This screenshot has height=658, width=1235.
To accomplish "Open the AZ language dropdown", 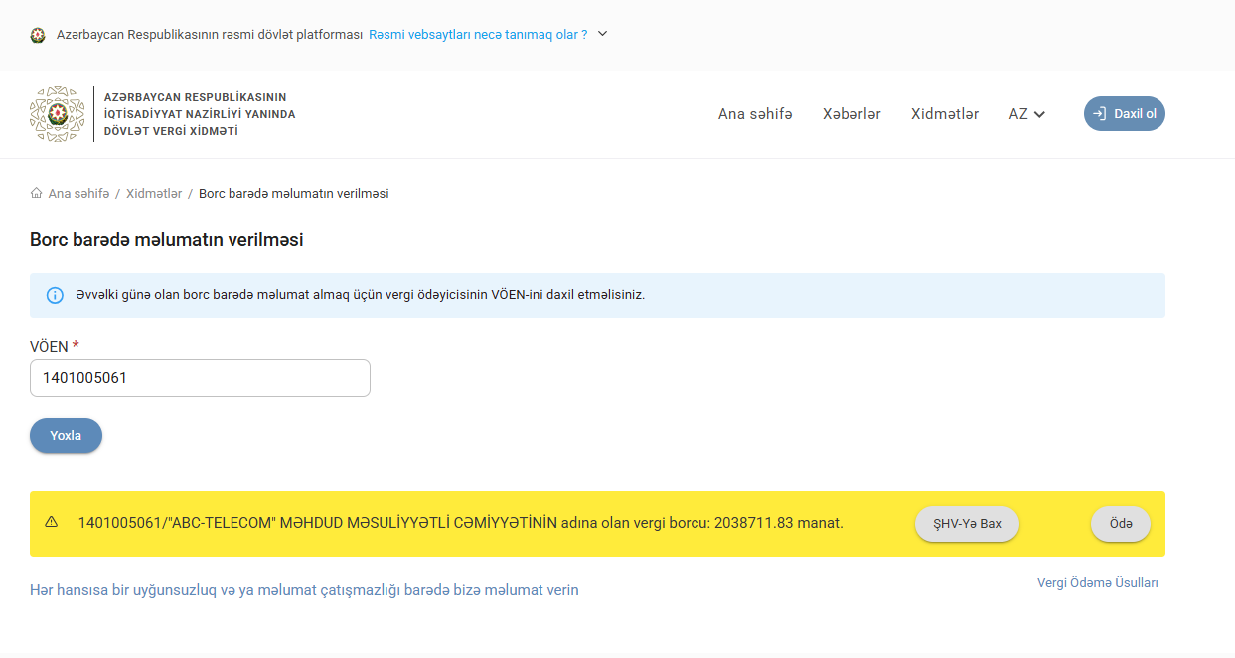I will (x=1027, y=114).
